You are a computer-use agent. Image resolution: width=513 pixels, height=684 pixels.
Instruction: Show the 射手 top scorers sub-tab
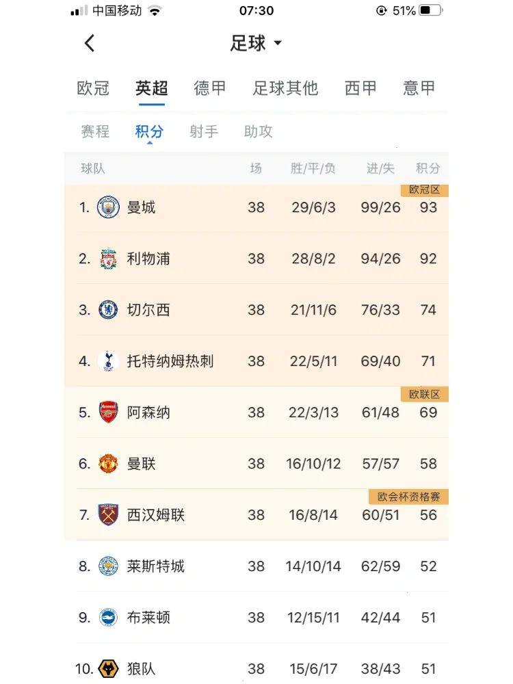(x=204, y=131)
